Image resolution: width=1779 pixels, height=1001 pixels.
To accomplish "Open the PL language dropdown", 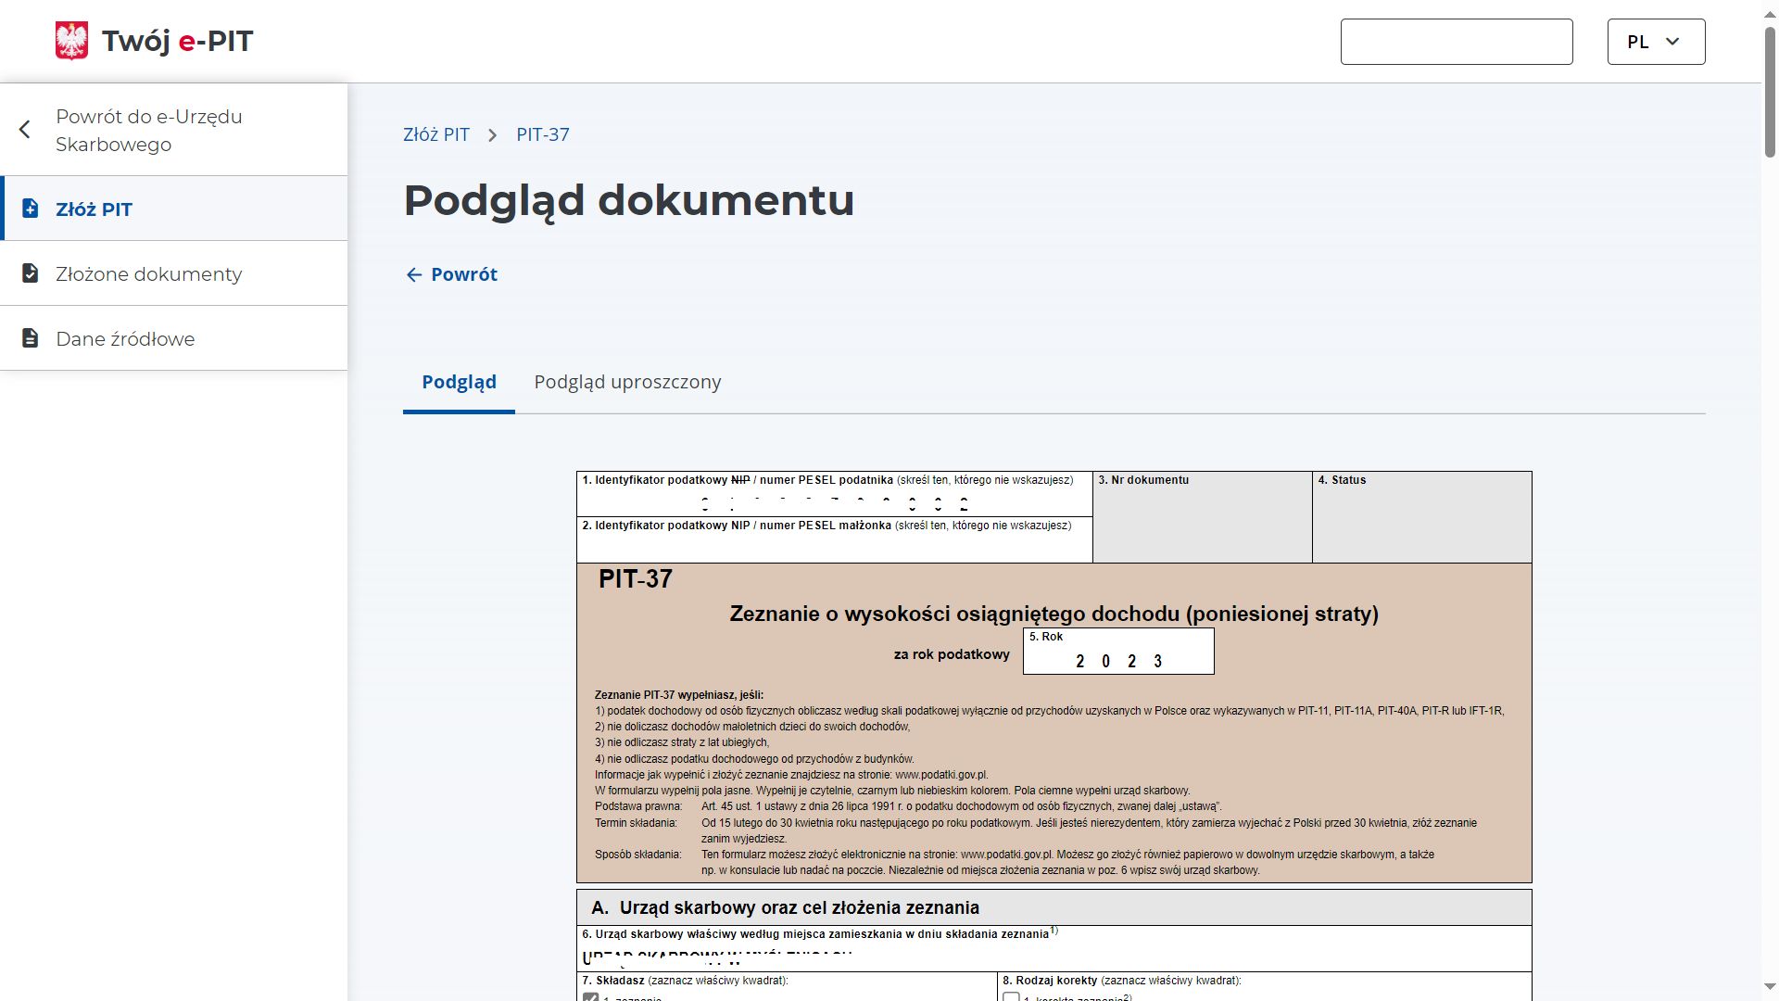I will click(x=1656, y=42).
